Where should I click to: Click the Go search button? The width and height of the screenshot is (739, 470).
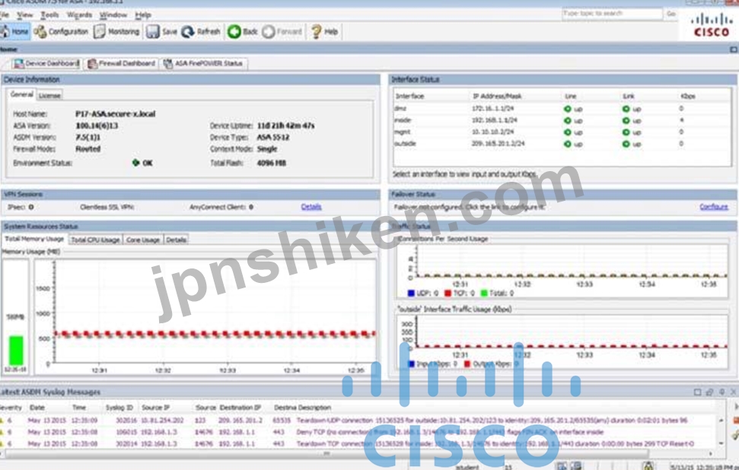(671, 14)
